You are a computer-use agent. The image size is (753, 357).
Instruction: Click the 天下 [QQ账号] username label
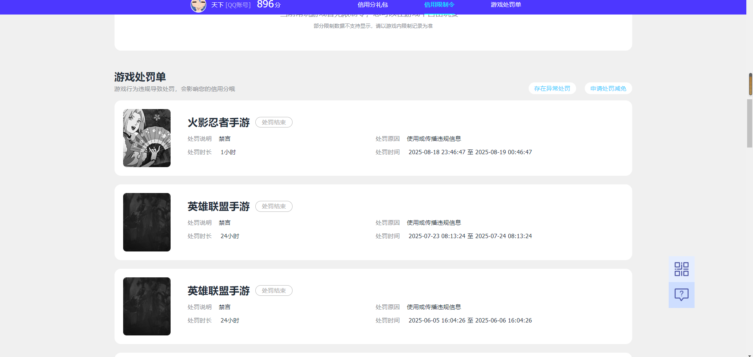(x=231, y=5)
